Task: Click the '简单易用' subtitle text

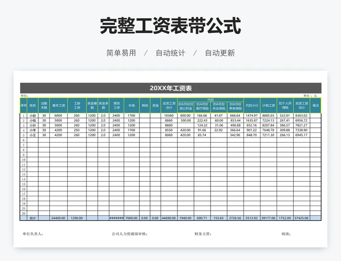Action: point(121,53)
